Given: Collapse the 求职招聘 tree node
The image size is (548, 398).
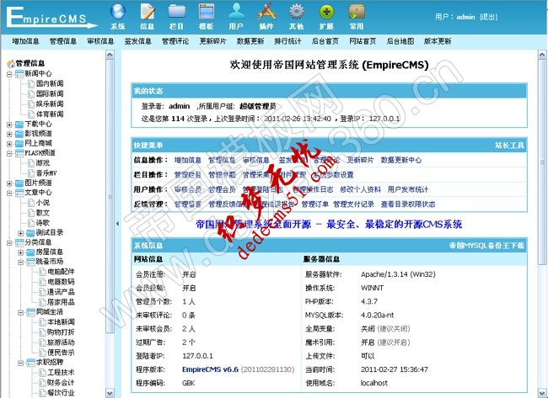Looking at the screenshot, I should 20,363.
